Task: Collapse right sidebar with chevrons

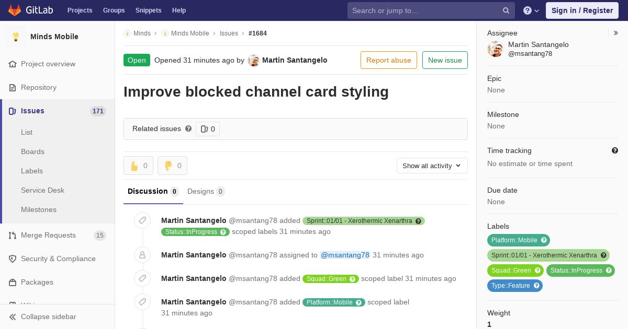Action: coord(616,33)
